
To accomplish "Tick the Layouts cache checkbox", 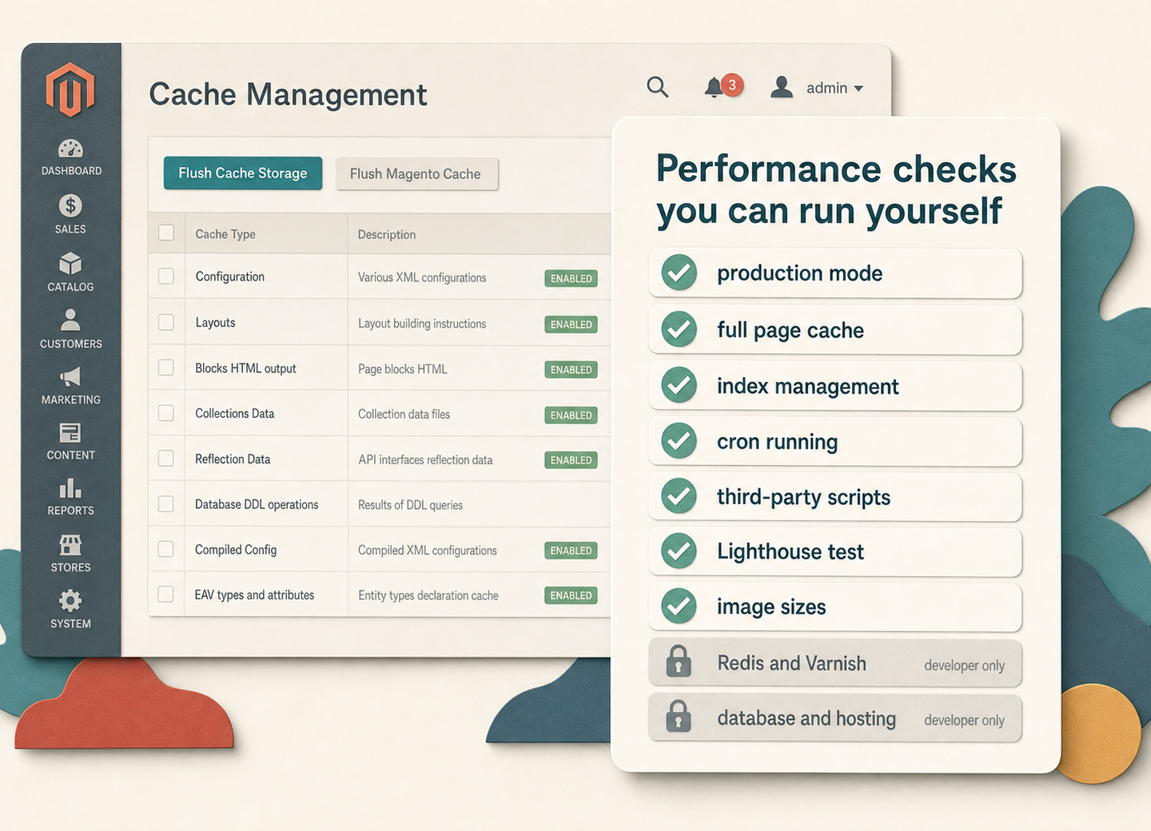I will (166, 322).
